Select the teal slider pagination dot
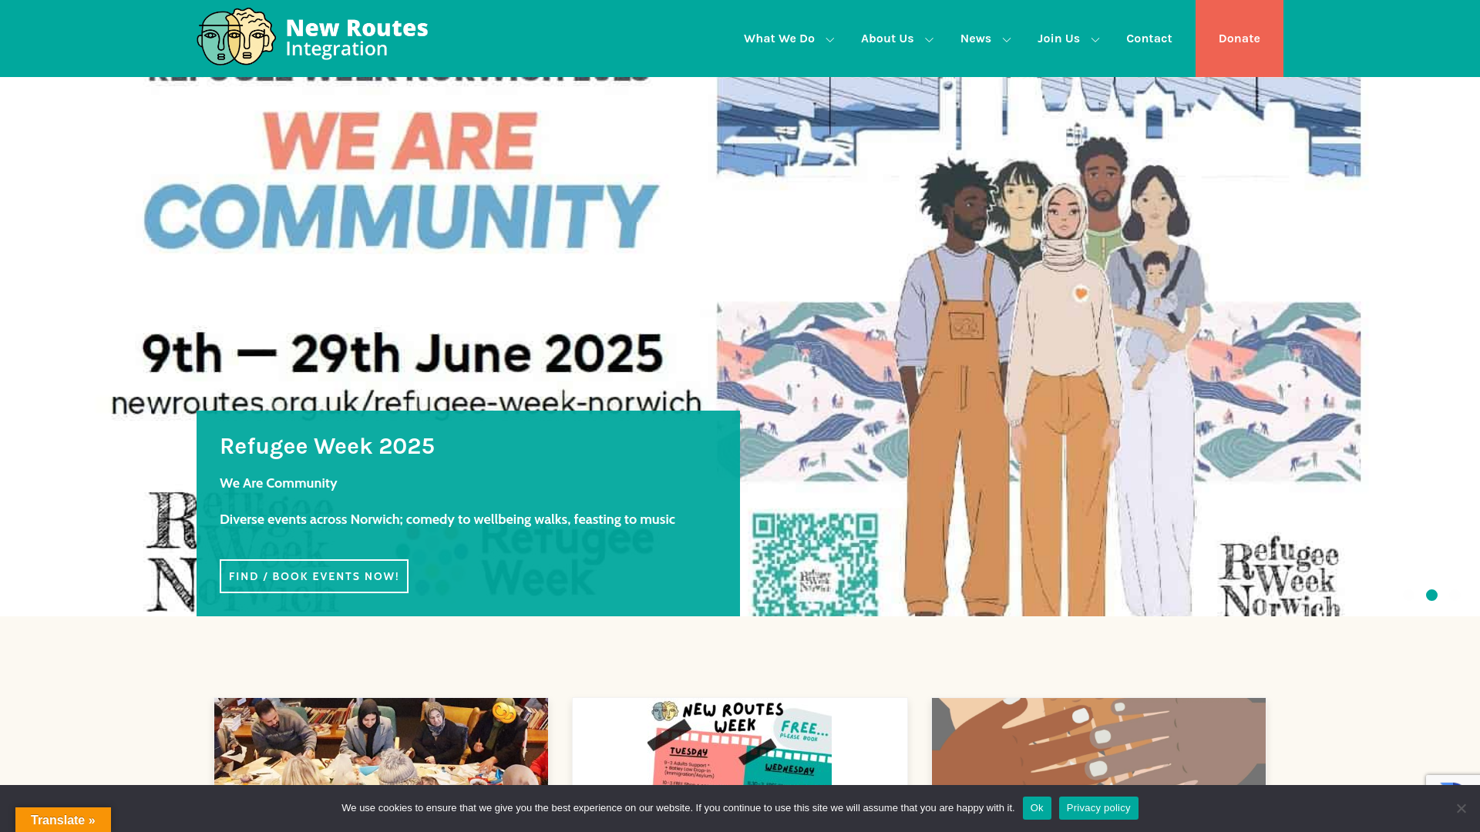This screenshot has width=1480, height=832. coord(1431,595)
